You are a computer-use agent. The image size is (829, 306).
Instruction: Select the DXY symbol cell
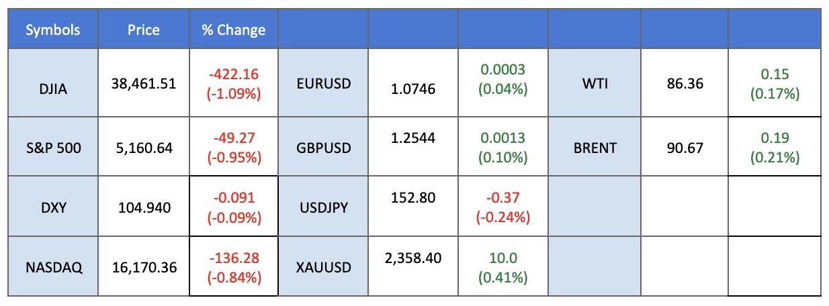click(53, 207)
